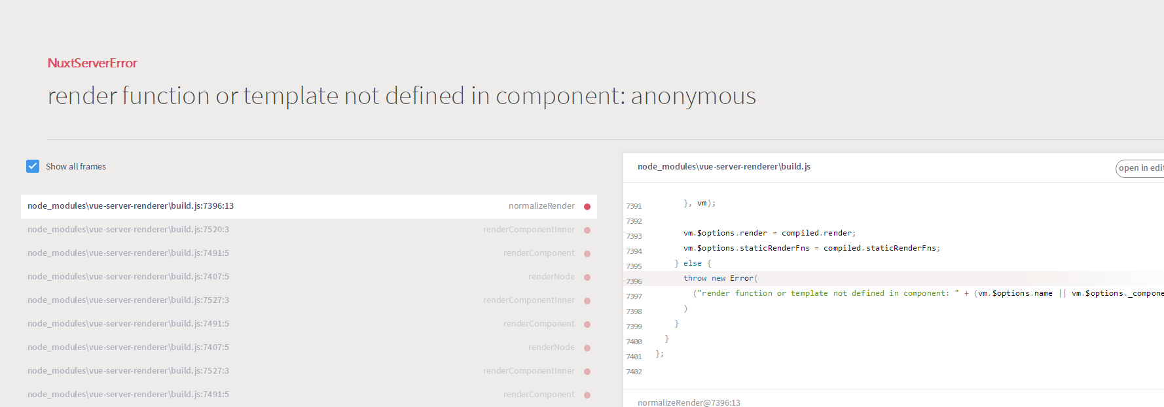Uncheck the Show all frames checkbox

point(33,166)
